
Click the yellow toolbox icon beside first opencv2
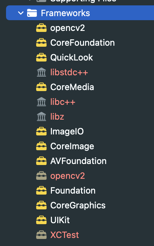click(x=41, y=28)
